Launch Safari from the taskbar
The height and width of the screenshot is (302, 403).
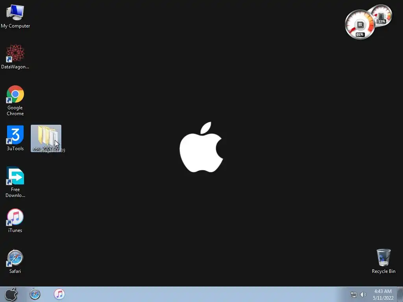point(35,294)
